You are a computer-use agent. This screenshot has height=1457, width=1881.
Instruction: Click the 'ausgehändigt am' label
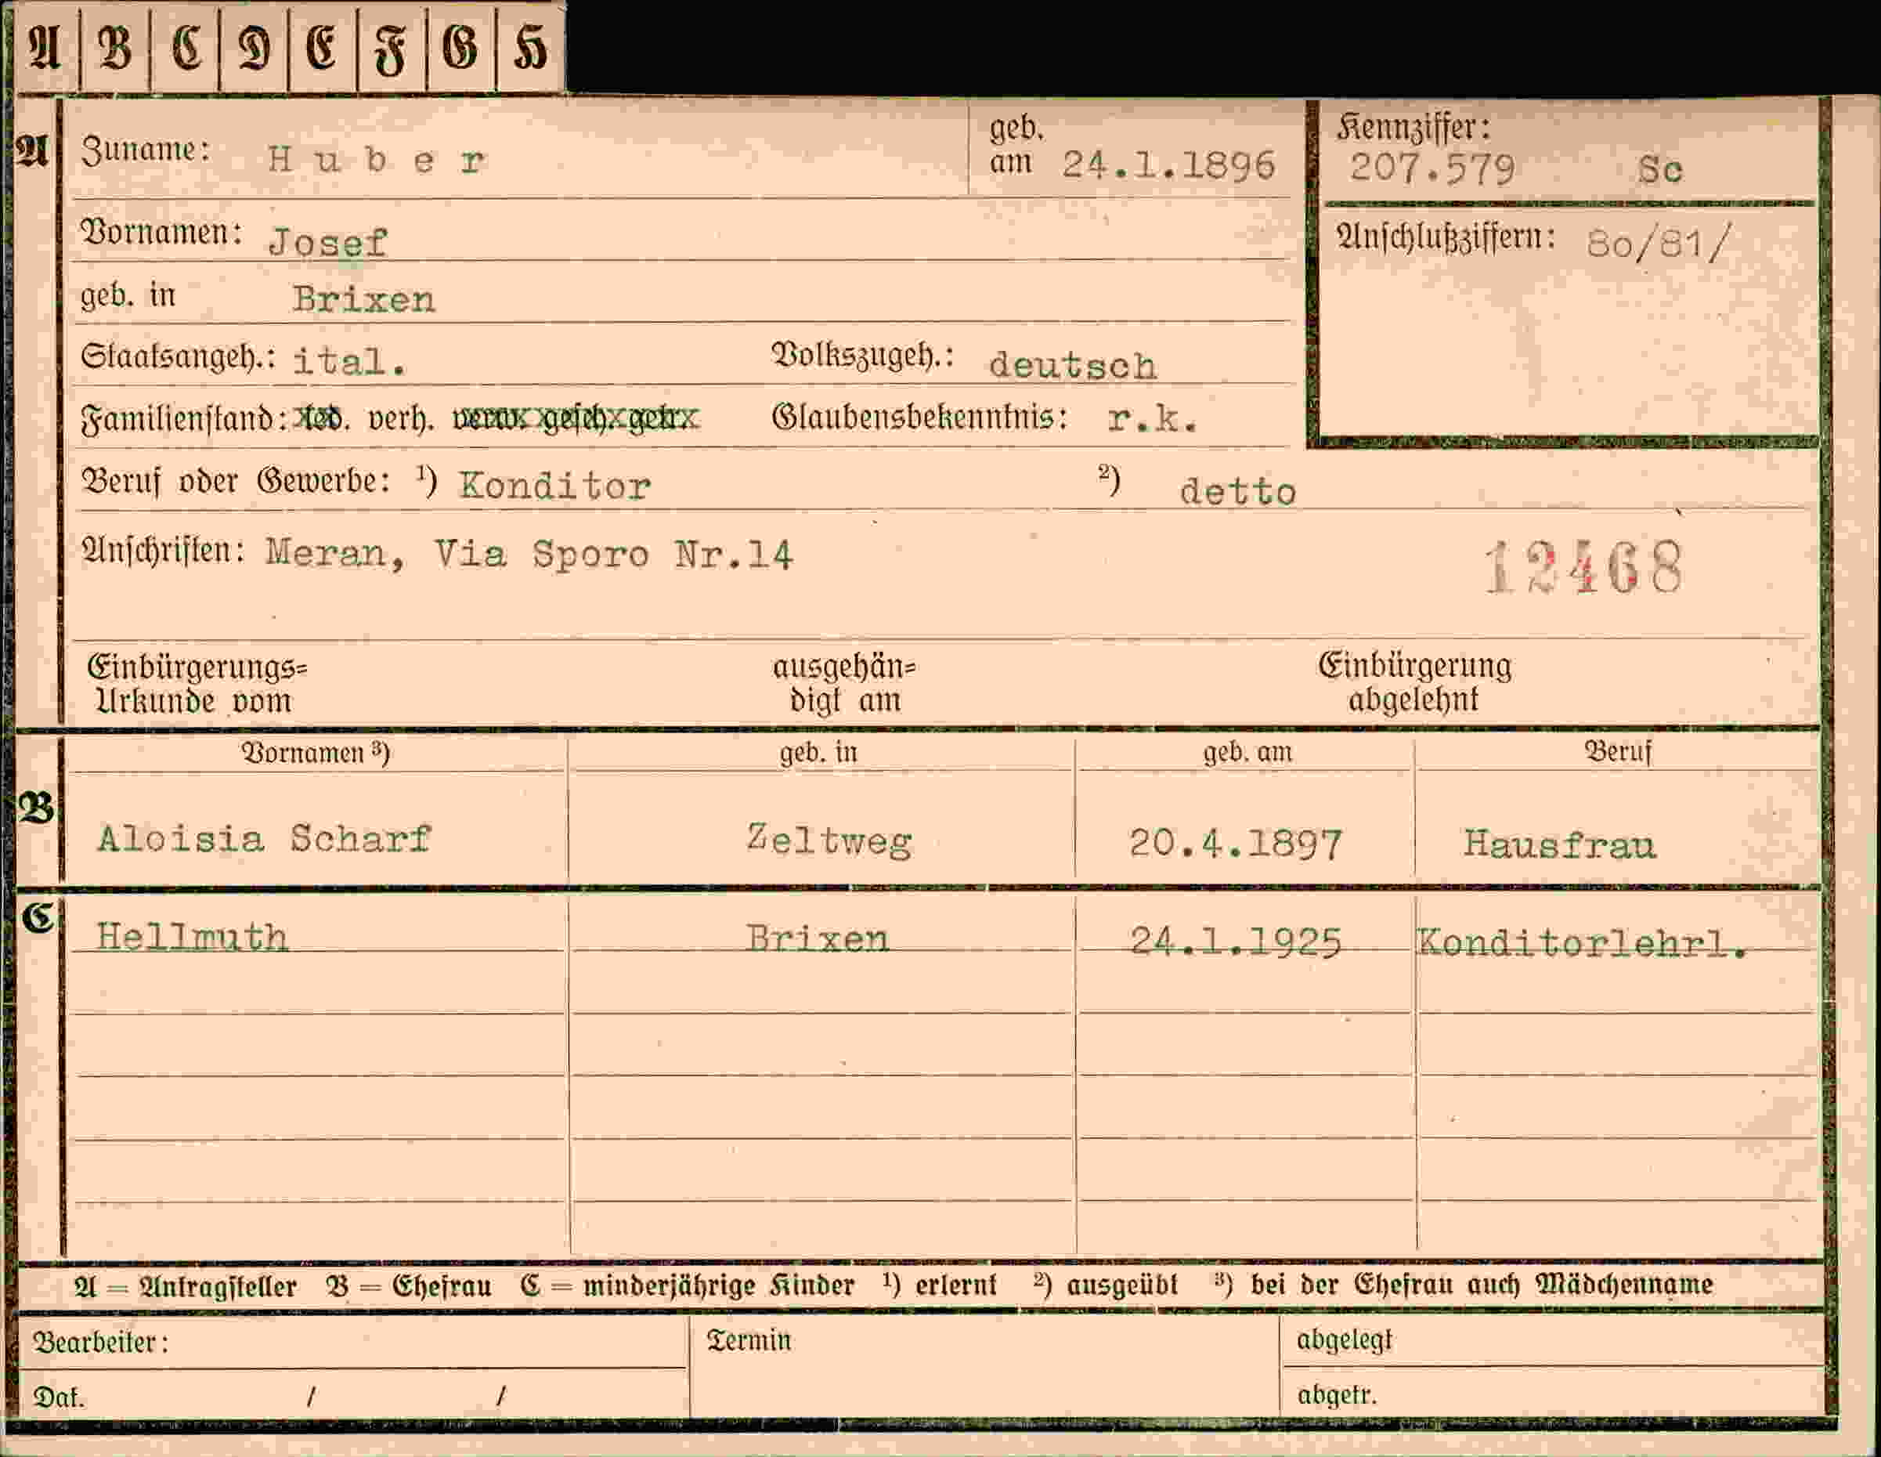[844, 684]
